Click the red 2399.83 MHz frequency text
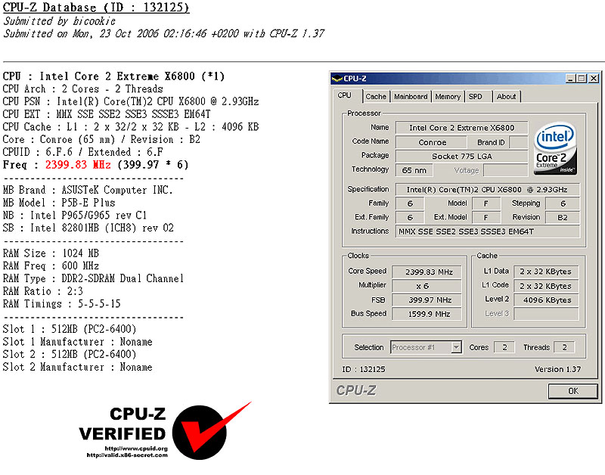The width and height of the screenshot is (605, 475). coord(78,165)
